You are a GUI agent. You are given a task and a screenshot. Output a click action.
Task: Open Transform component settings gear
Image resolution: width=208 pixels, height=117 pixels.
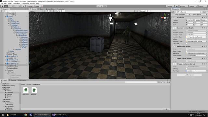click(204, 18)
